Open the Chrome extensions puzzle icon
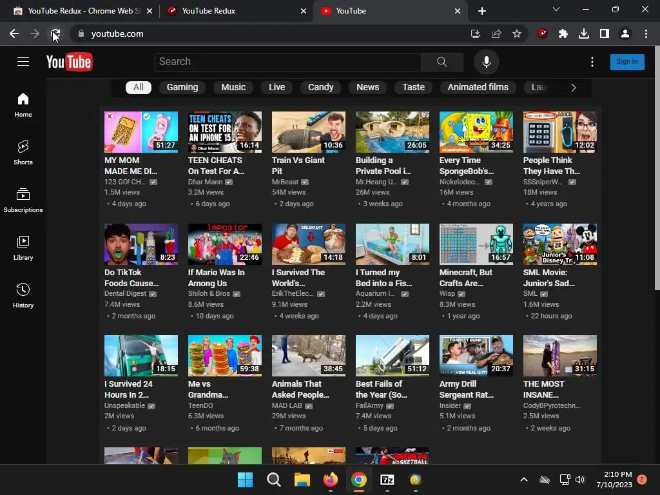The width and height of the screenshot is (660, 495). click(563, 34)
